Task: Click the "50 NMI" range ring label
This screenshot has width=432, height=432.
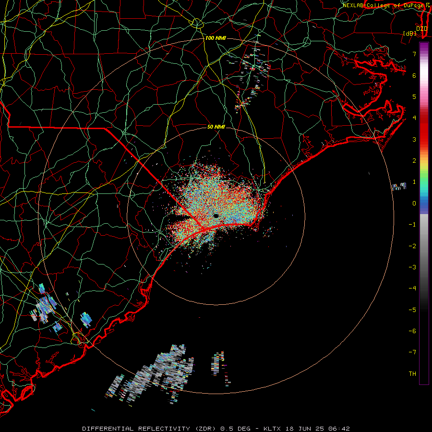Action: (216, 127)
